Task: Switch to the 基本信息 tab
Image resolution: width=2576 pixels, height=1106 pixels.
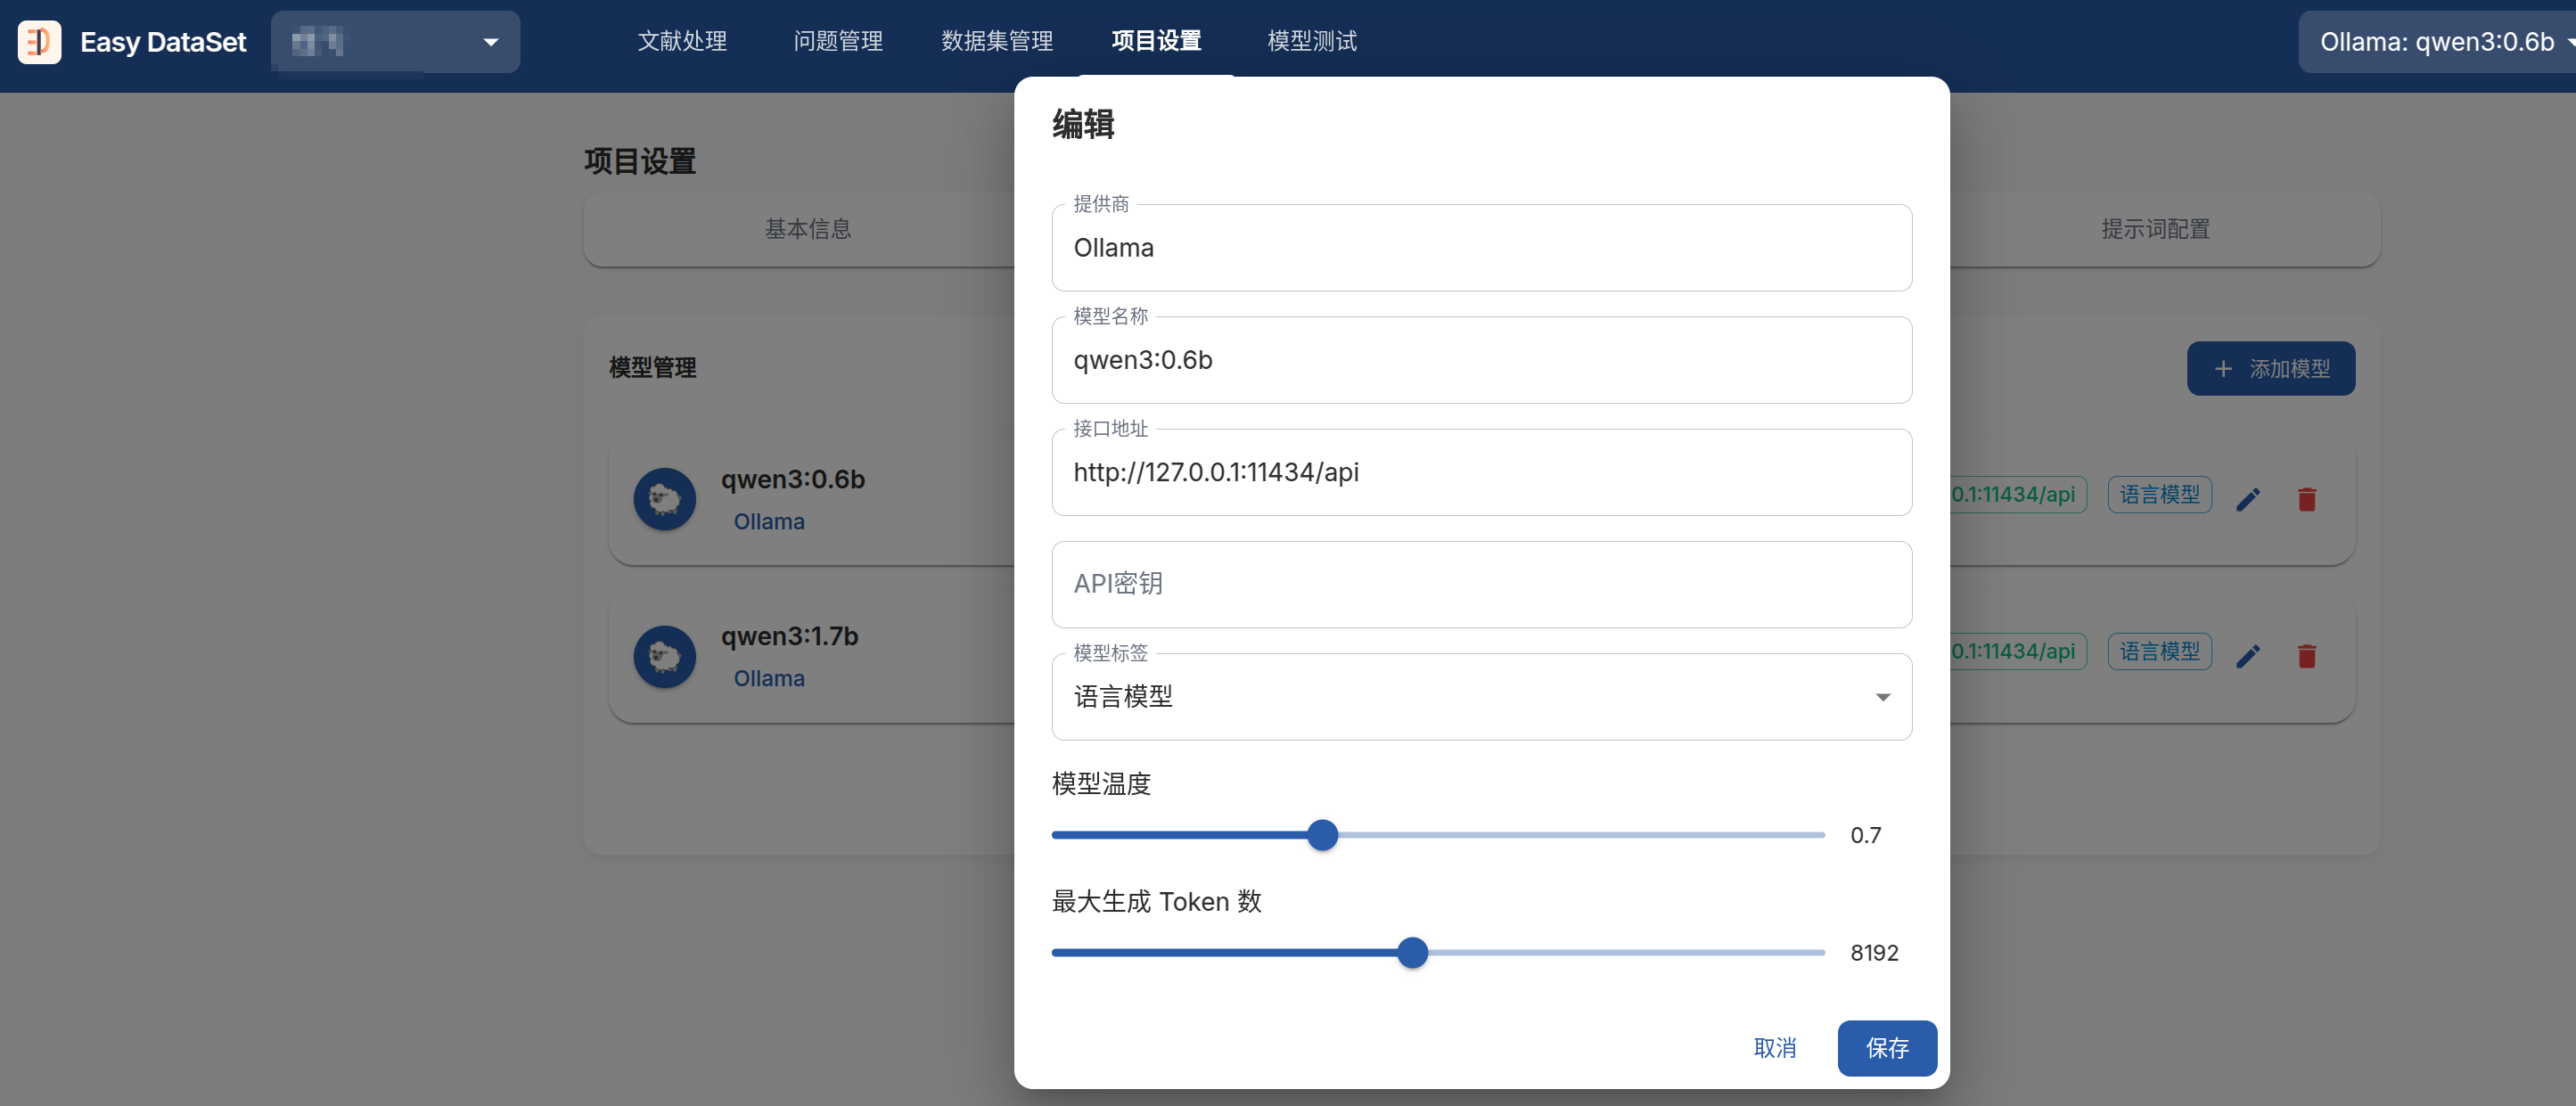Action: tap(807, 229)
